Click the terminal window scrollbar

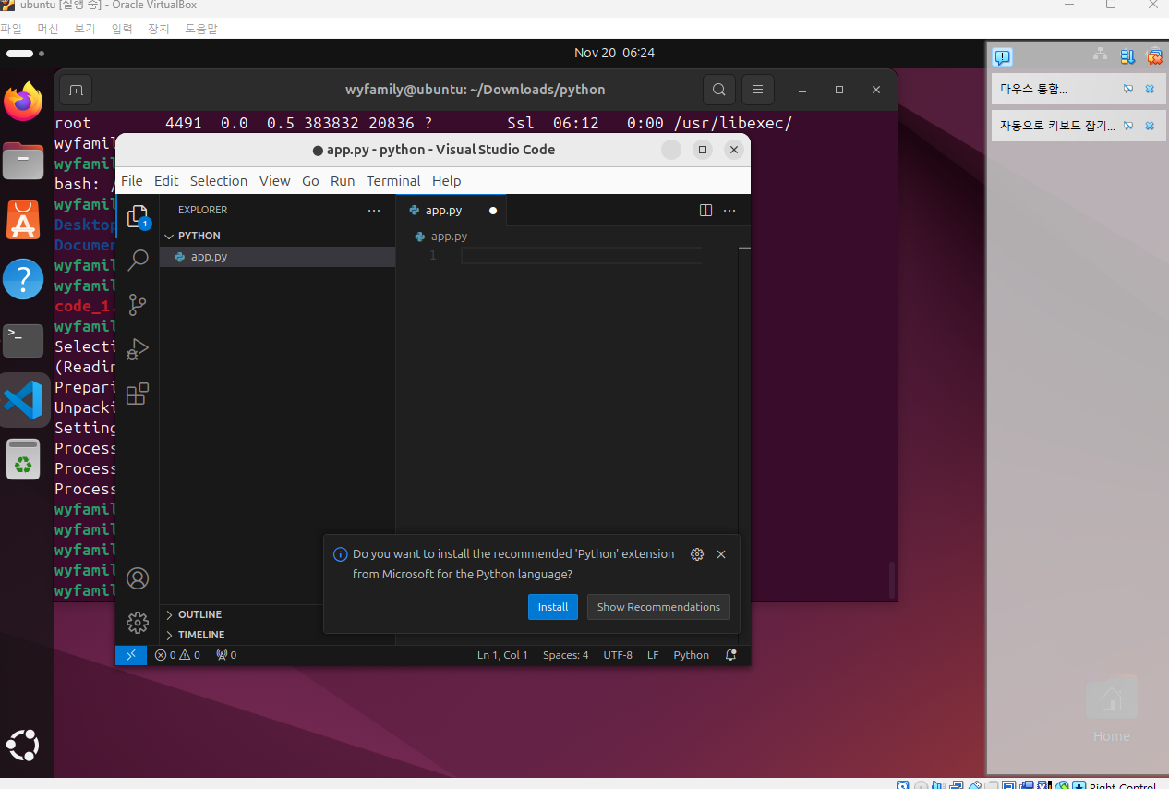(x=892, y=579)
